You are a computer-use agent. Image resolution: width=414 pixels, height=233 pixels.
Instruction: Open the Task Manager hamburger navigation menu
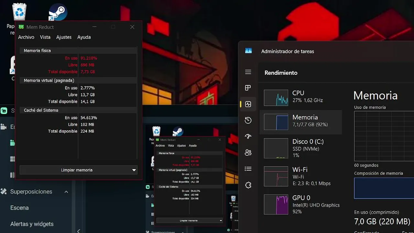[x=248, y=72]
